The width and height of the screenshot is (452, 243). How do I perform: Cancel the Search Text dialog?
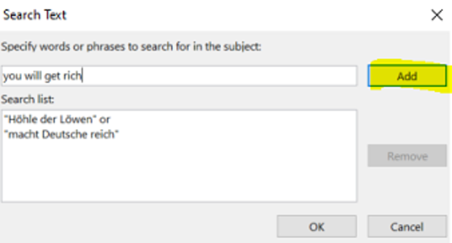(x=407, y=227)
